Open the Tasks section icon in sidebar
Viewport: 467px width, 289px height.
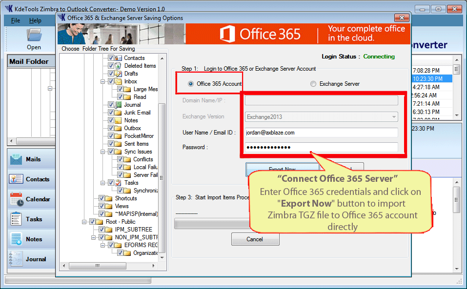16,219
